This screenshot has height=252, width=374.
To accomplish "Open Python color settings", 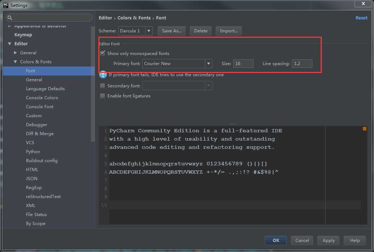I will (33, 152).
